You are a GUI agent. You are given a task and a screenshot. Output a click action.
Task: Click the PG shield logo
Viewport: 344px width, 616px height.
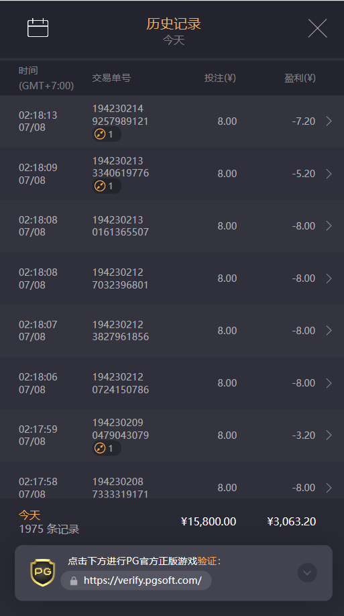pos(43,572)
